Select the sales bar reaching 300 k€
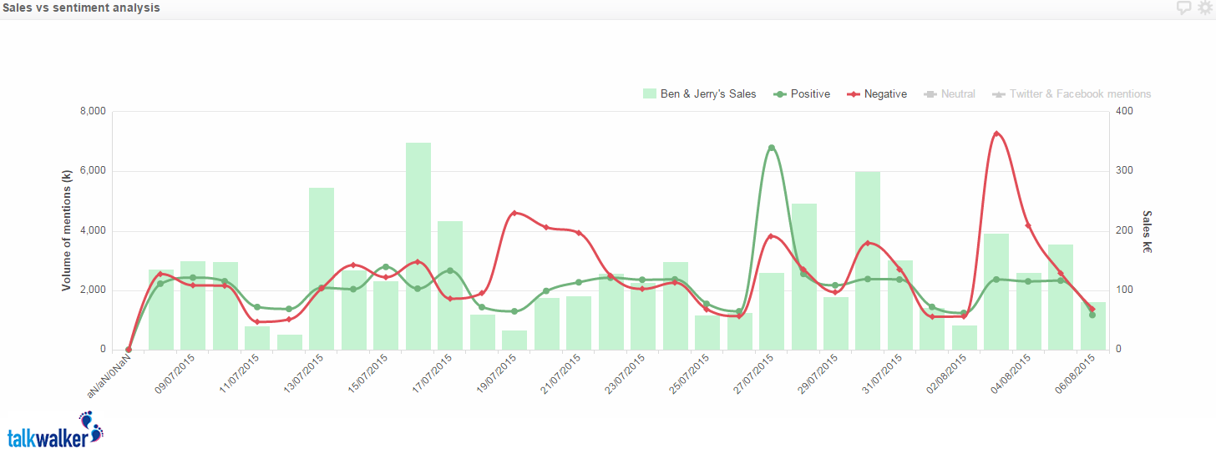 click(868, 260)
